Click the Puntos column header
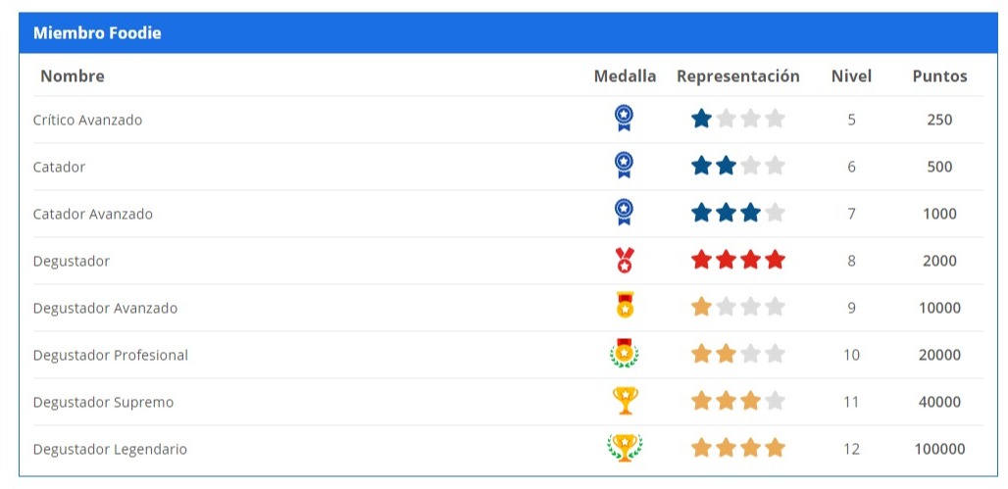The image size is (1008, 489). (939, 76)
